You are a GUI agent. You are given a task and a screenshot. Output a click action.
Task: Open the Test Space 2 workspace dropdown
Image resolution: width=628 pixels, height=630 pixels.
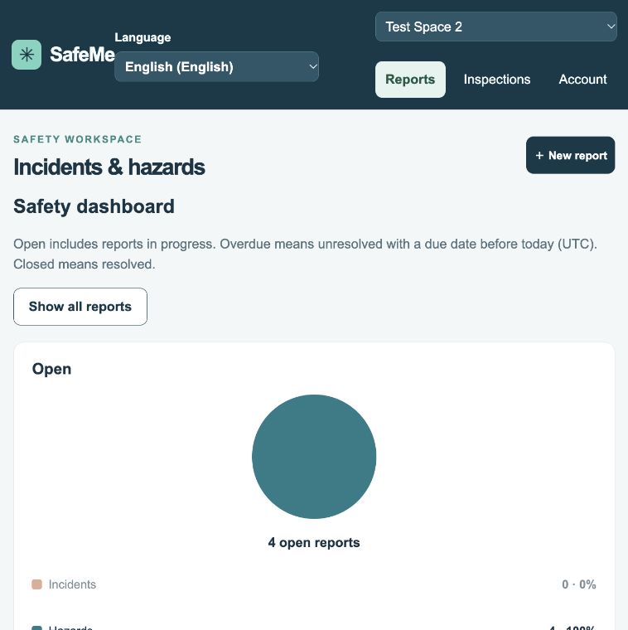coord(496,27)
